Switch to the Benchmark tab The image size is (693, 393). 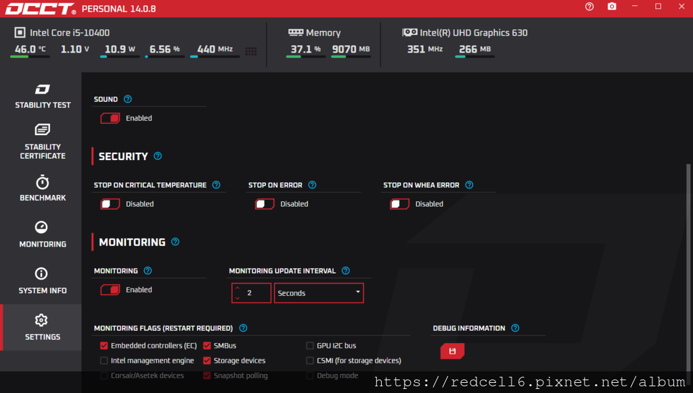pyautogui.click(x=43, y=188)
